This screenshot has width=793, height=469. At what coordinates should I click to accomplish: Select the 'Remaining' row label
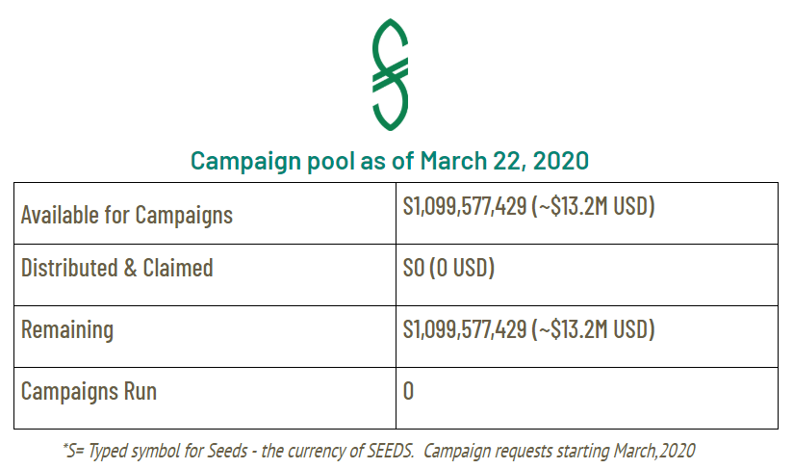click(x=67, y=329)
